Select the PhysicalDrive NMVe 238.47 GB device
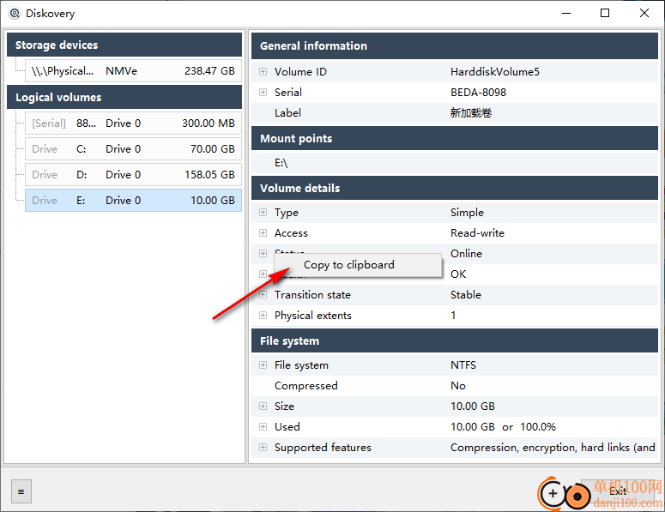The width and height of the screenshot is (665, 512). (133, 71)
